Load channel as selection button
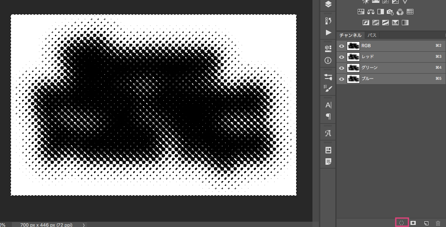 coord(401,223)
